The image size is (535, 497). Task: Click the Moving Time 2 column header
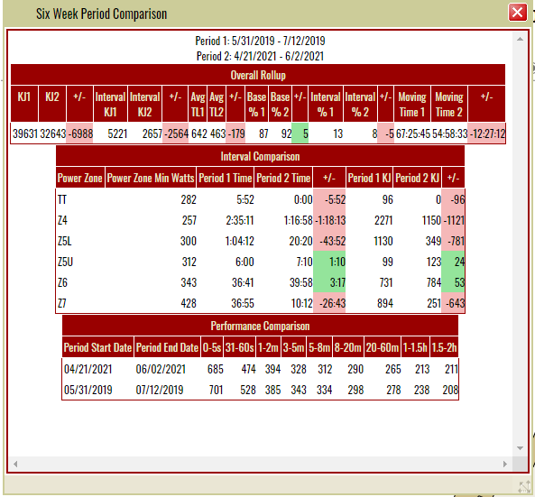tap(449, 104)
